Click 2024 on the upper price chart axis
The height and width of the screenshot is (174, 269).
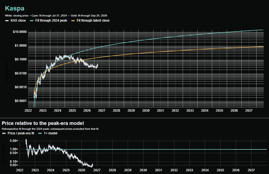57,110
